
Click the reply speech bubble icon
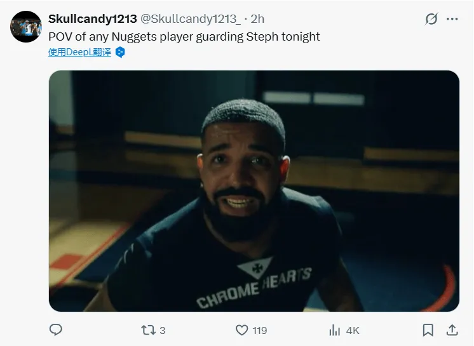click(56, 330)
